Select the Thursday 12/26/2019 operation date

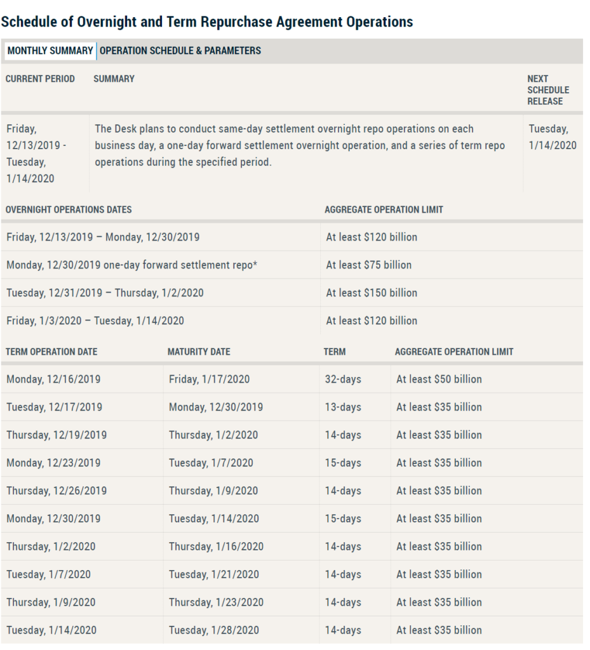click(57, 491)
